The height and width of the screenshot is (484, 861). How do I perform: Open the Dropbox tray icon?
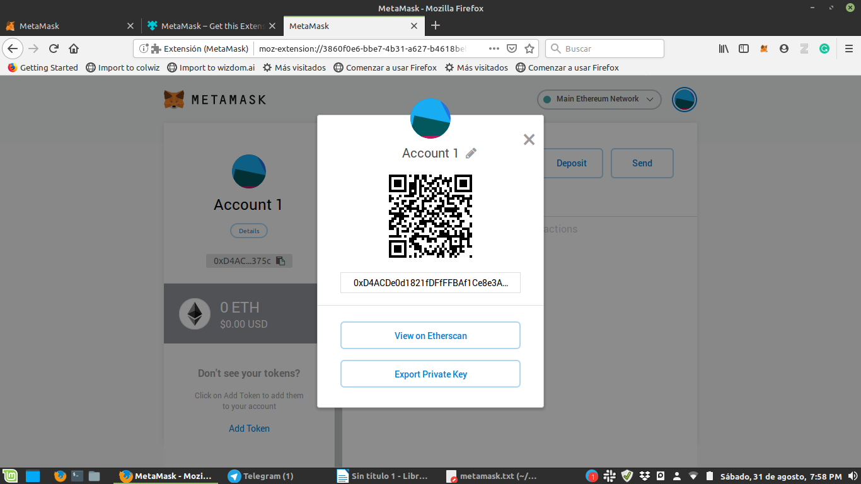click(644, 476)
